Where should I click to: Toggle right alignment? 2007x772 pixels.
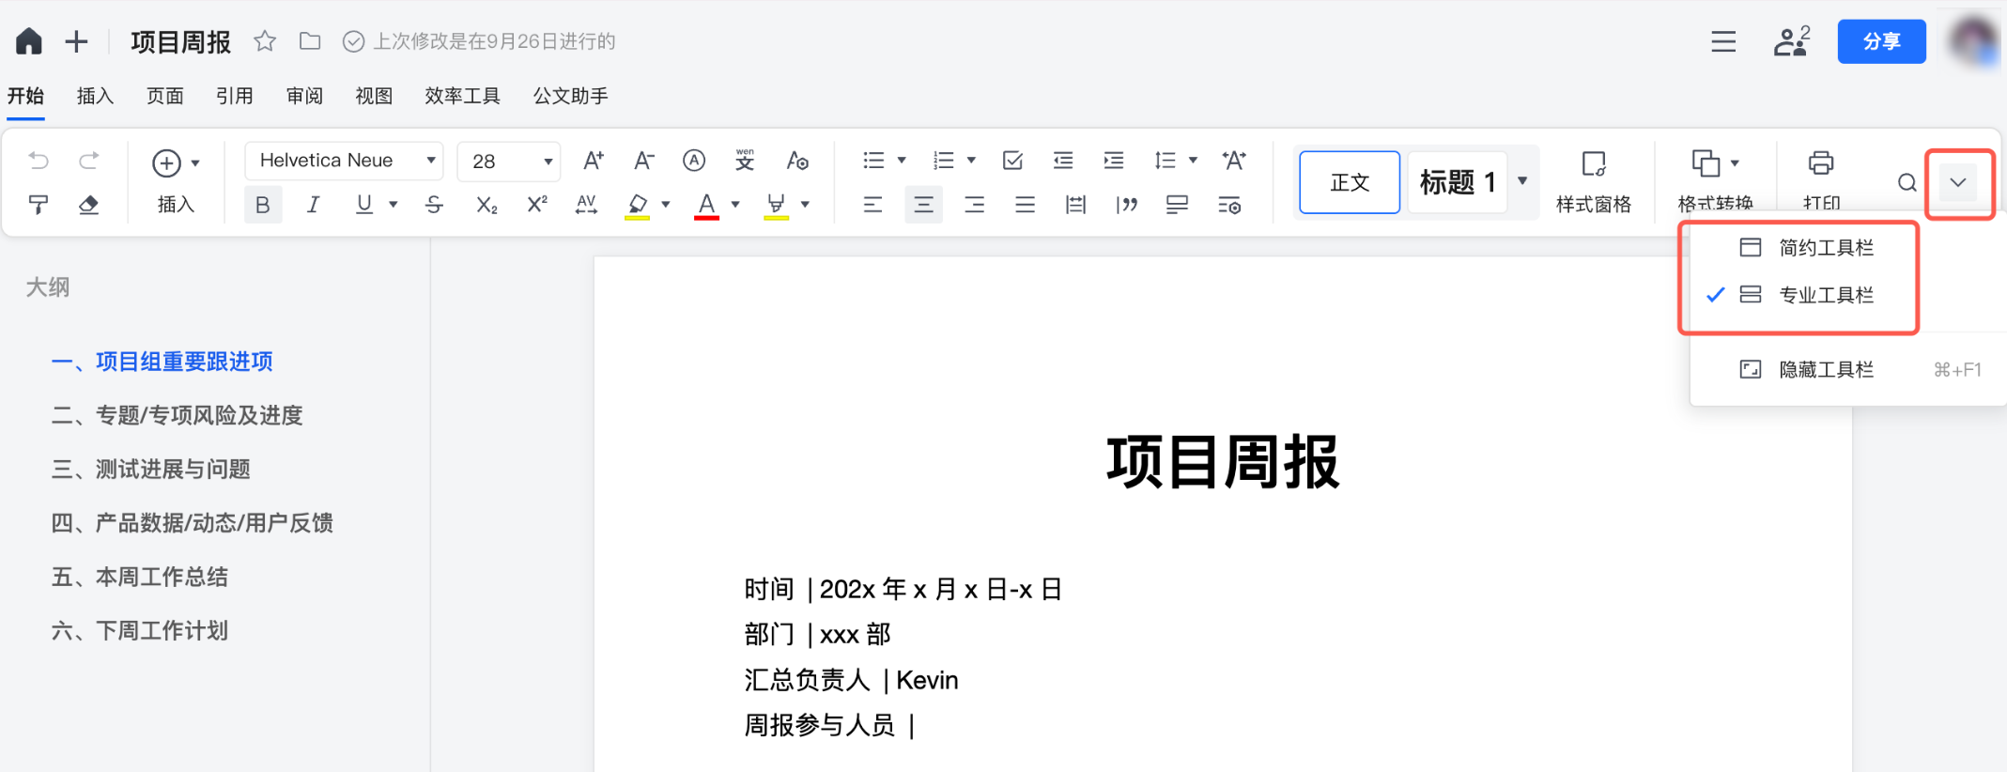pos(974,205)
